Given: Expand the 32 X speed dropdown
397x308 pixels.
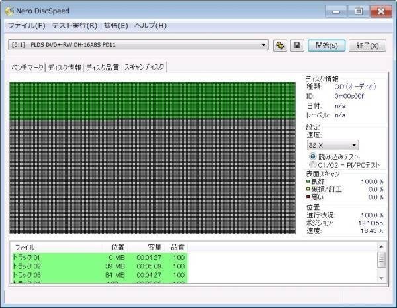Looking at the screenshot, I should click(x=333, y=145).
